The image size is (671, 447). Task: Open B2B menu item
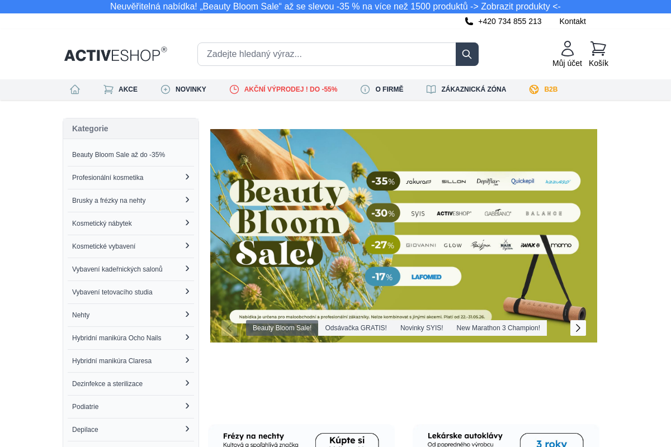(551, 89)
